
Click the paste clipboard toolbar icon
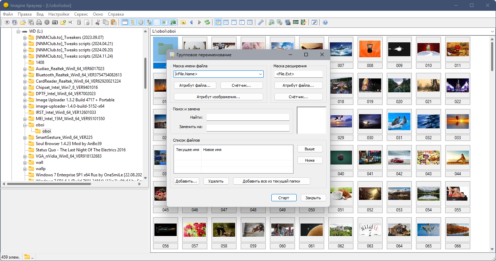[113, 22]
